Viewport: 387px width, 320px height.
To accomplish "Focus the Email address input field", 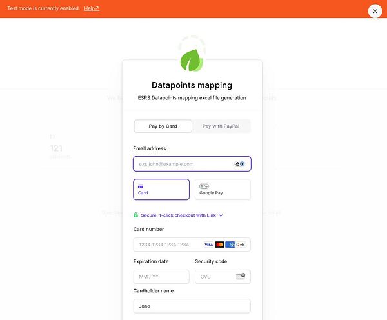I will point(184,164).
